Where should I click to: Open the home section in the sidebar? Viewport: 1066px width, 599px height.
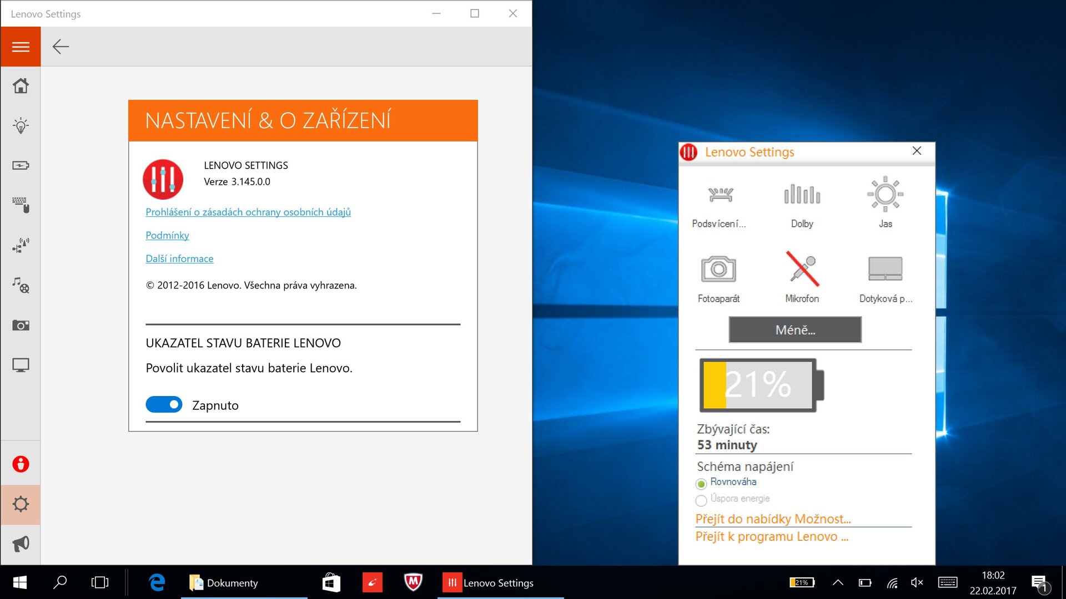tap(21, 85)
